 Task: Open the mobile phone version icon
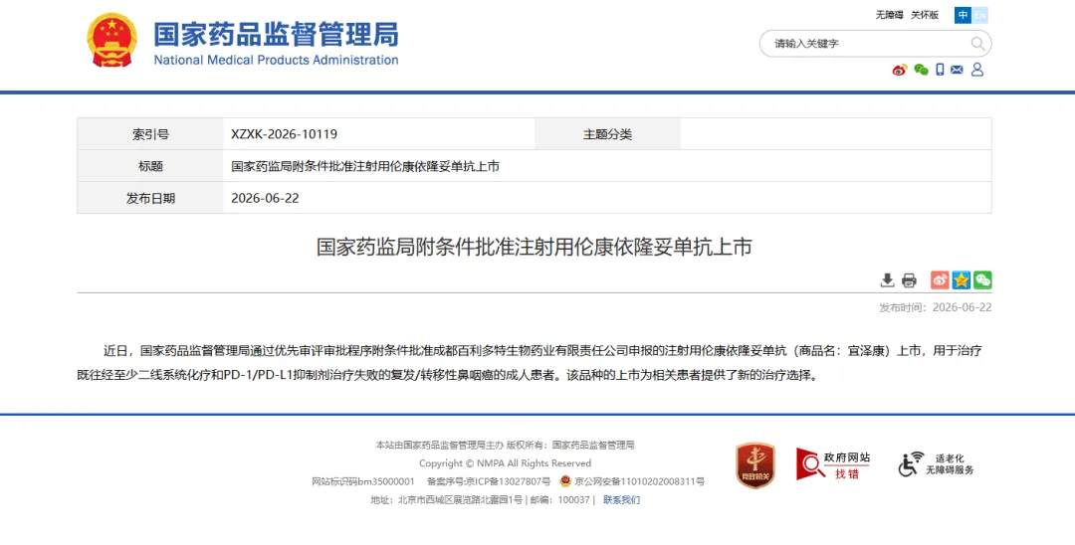click(940, 70)
